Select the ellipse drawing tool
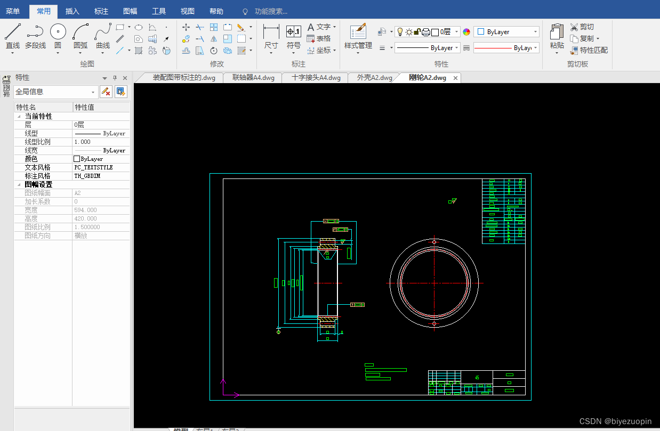Screen dimensions: 660x431 click(x=139, y=27)
